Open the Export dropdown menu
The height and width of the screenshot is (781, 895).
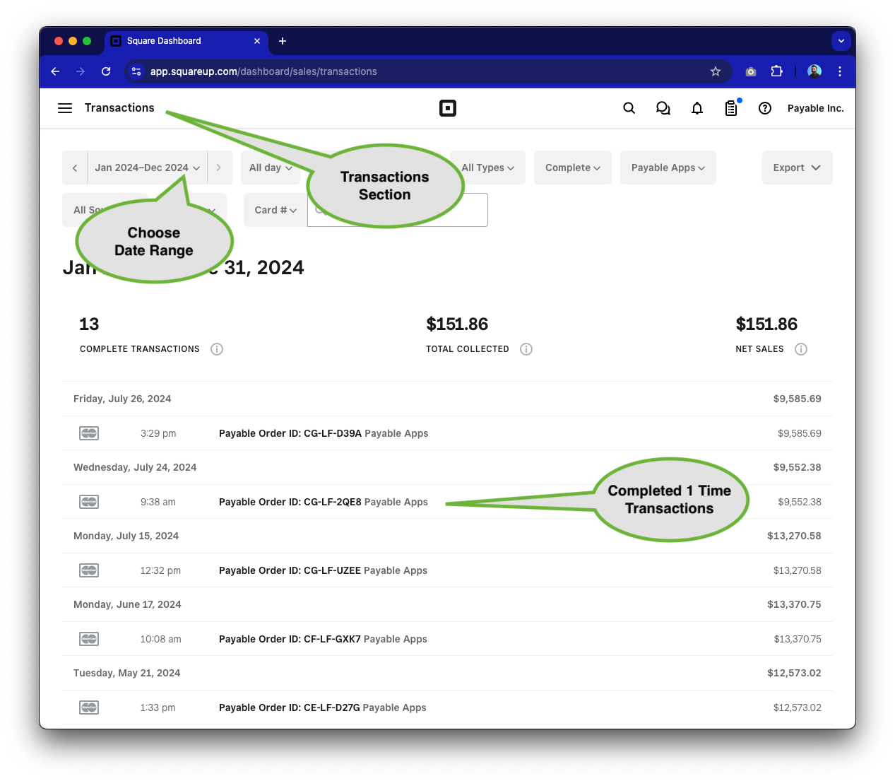797,168
